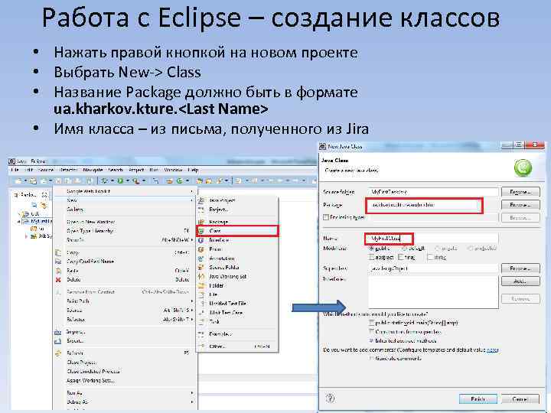The image size is (551, 413).
Task: Click the Import... icon in context menu
Action: [x=58, y=332]
